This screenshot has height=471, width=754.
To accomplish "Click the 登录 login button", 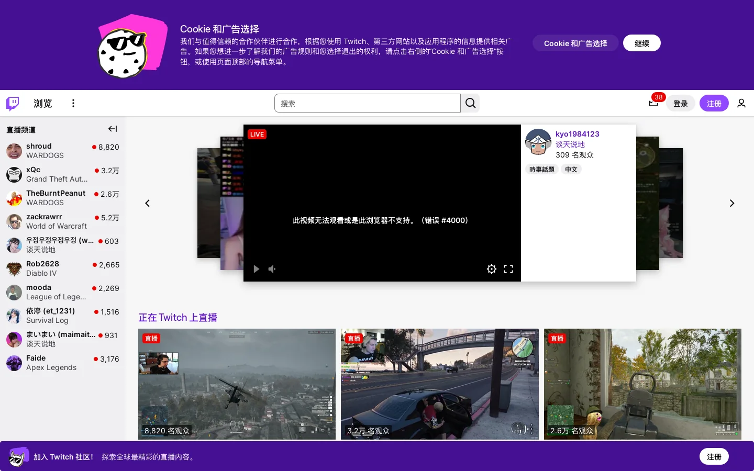I will pyautogui.click(x=680, y=103).
